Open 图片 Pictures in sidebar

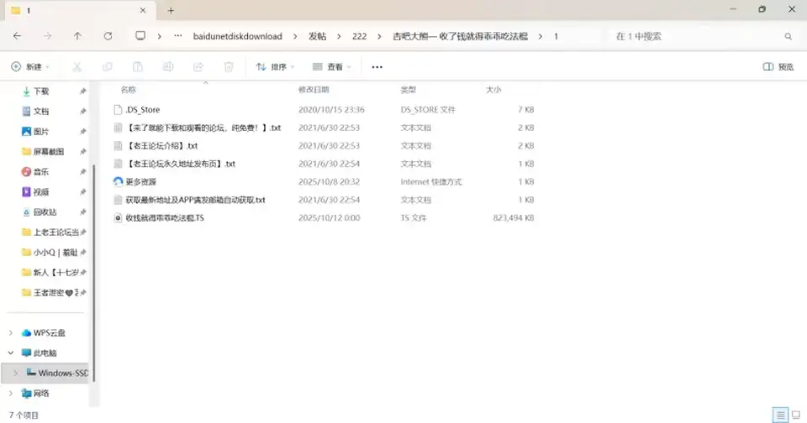(41, 132)
